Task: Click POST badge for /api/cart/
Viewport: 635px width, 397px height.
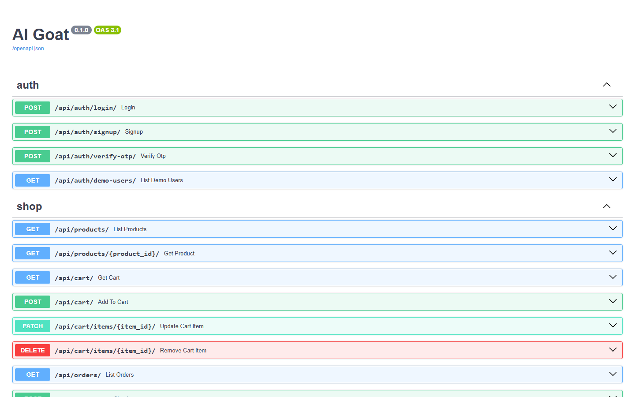Action: (x=33, y=302)
